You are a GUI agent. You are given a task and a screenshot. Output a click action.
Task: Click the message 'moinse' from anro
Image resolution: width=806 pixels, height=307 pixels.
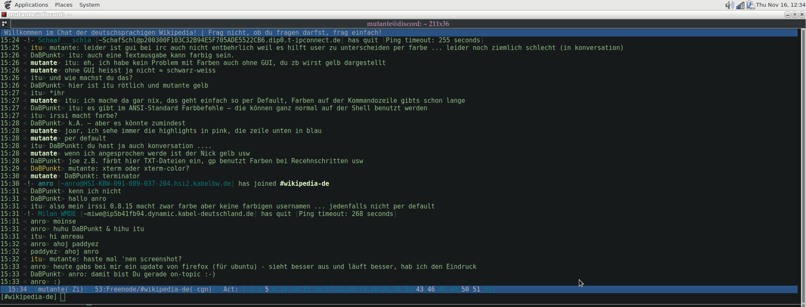65,221
